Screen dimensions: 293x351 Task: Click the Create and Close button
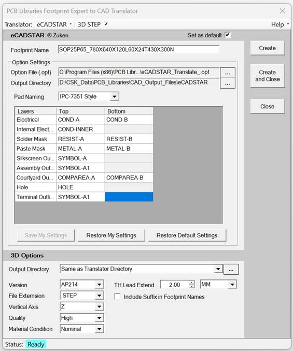point(267,76)
